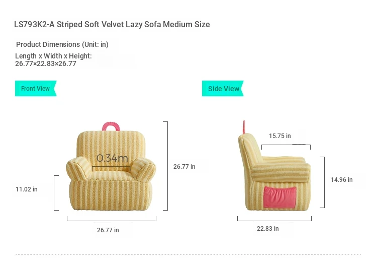Click the Product Dimensions (Unit: in) heading

click(62, 44)
